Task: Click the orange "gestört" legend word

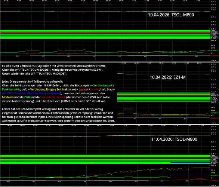Action: point(83,89)
